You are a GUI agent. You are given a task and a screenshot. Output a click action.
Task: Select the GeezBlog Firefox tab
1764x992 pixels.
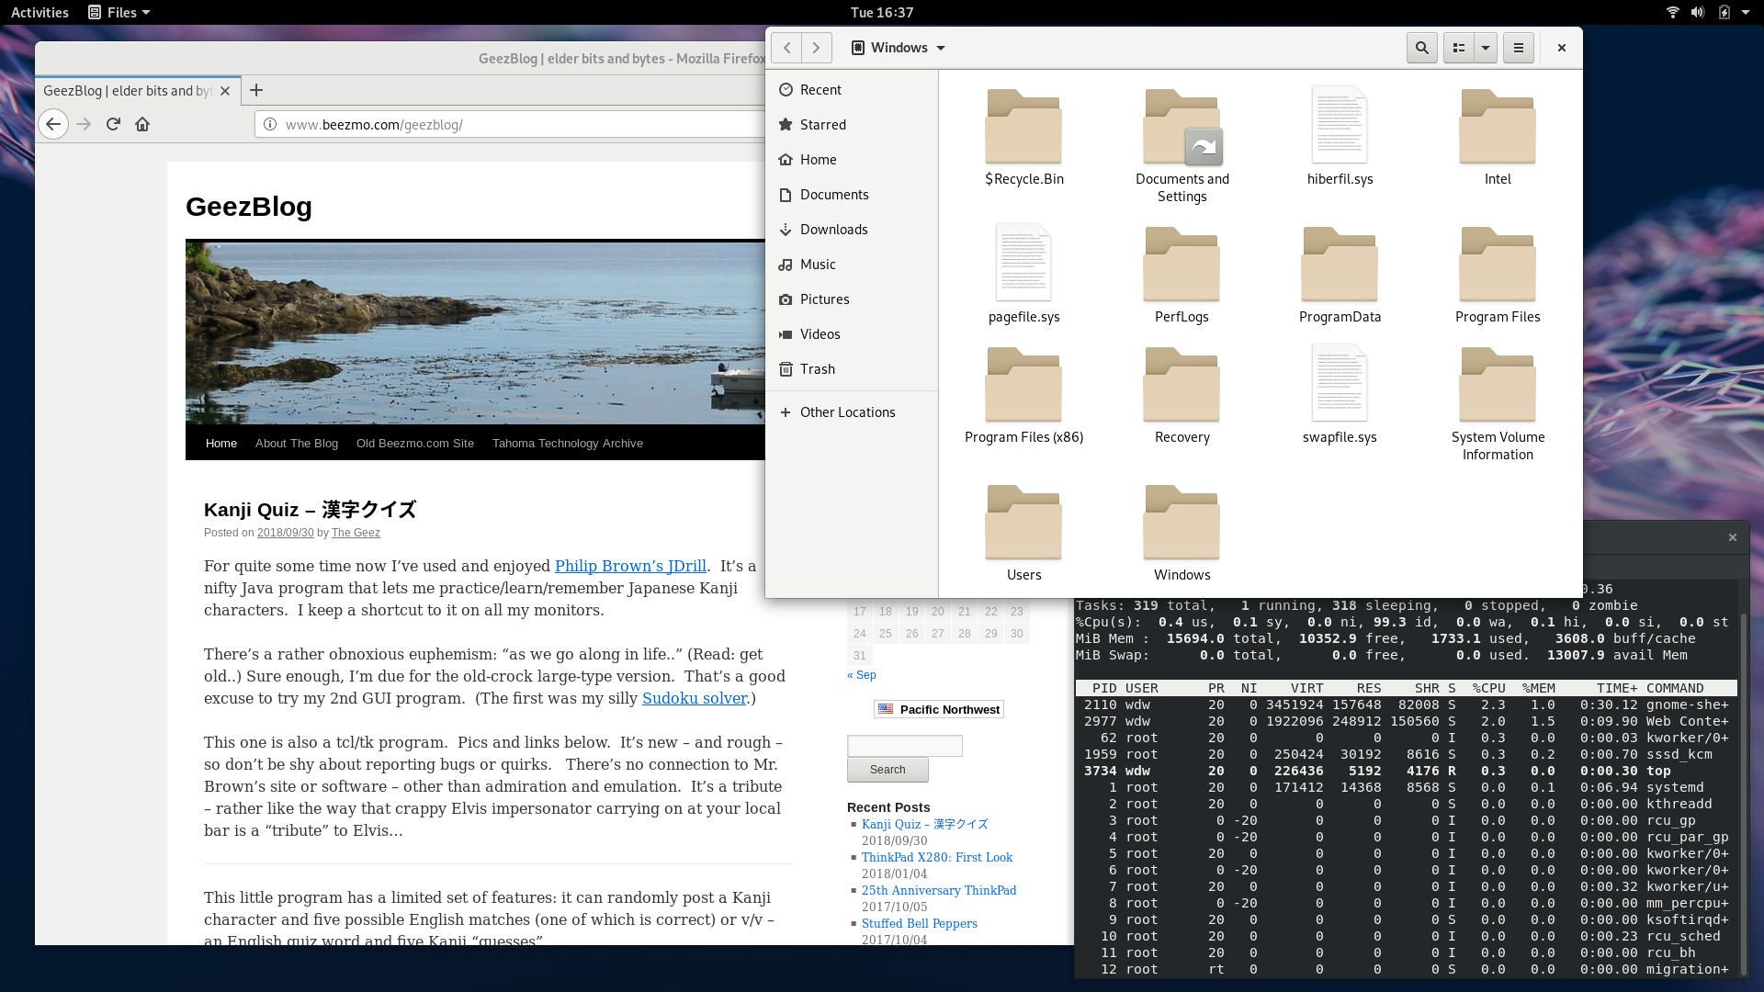pos(138,90)
